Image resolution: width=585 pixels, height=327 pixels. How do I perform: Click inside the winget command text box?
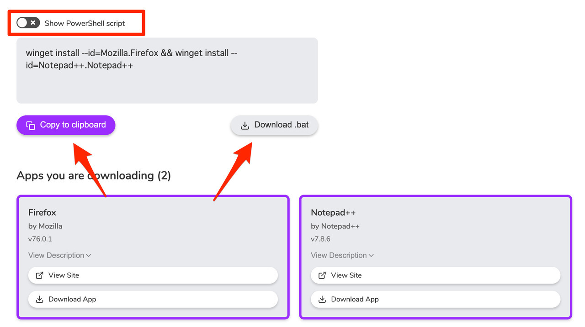click(167, 82)
